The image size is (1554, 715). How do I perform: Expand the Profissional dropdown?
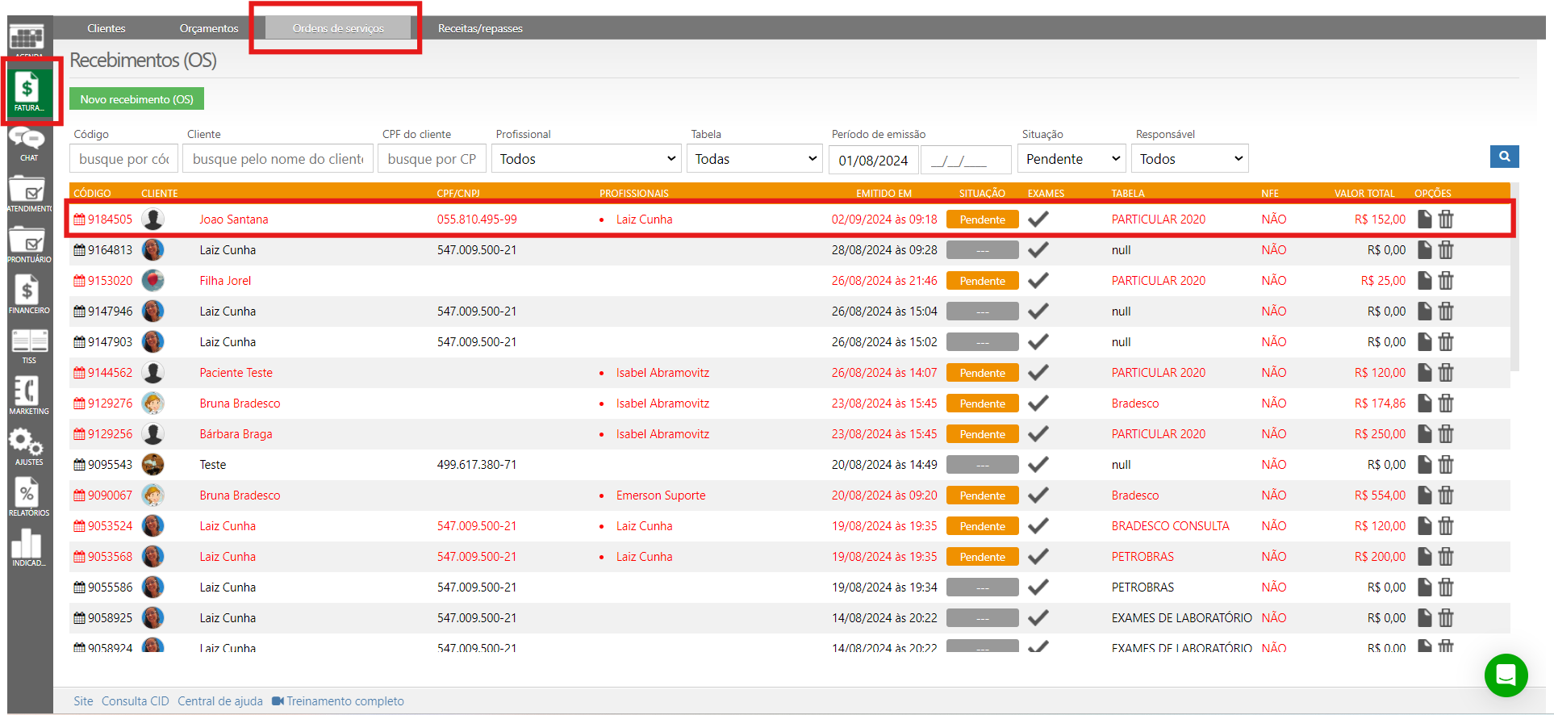(587, 159)
